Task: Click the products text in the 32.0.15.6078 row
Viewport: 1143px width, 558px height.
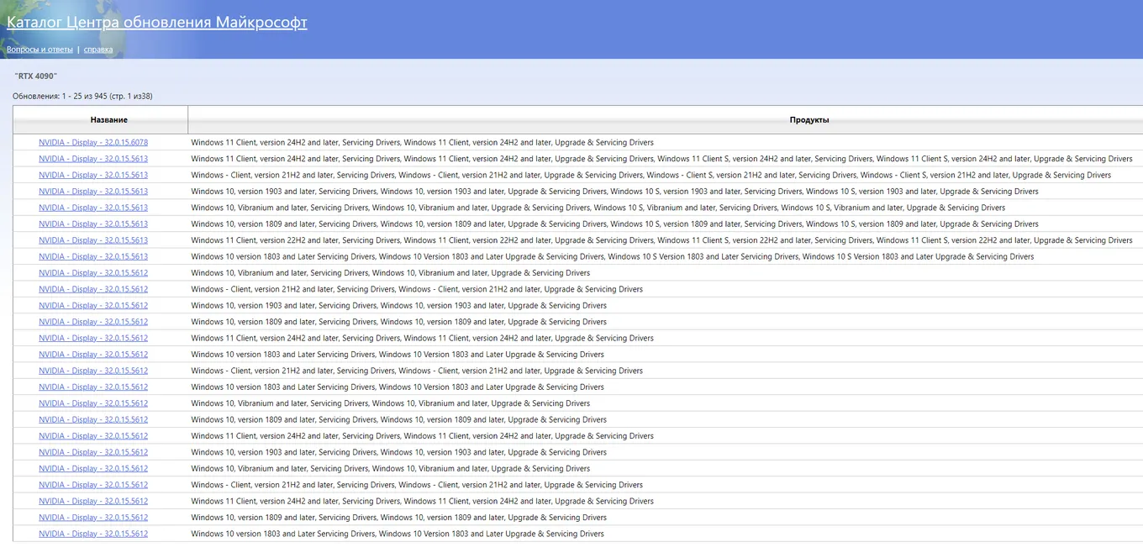Action: tap(422, 143)
